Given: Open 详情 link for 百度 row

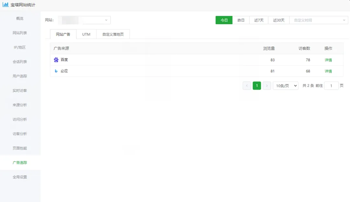Looking at the screenshot, I should (x=328, y=60).
